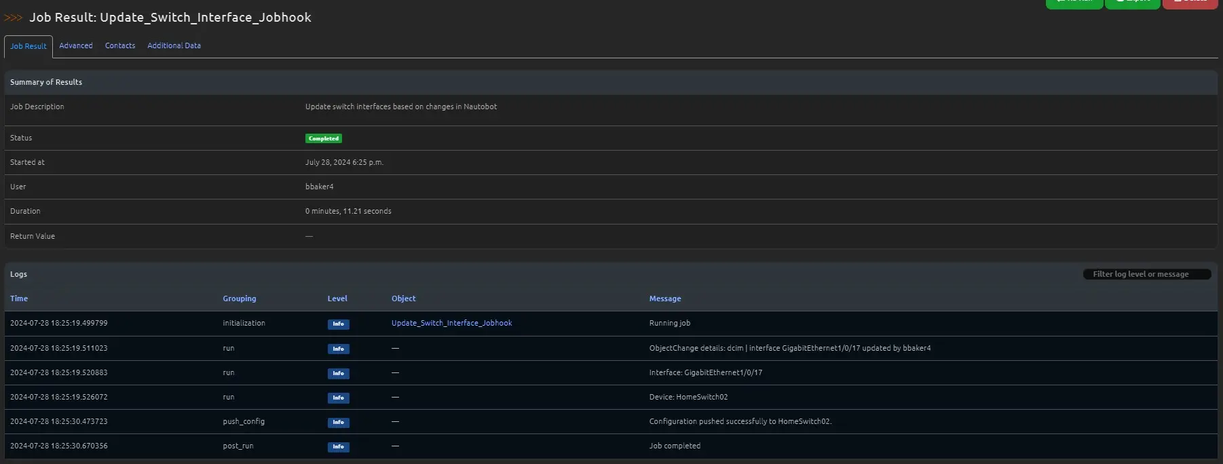Click the Info badge in the post_run row
This screenshot has width=1223, height=464.
coord(338,446)
